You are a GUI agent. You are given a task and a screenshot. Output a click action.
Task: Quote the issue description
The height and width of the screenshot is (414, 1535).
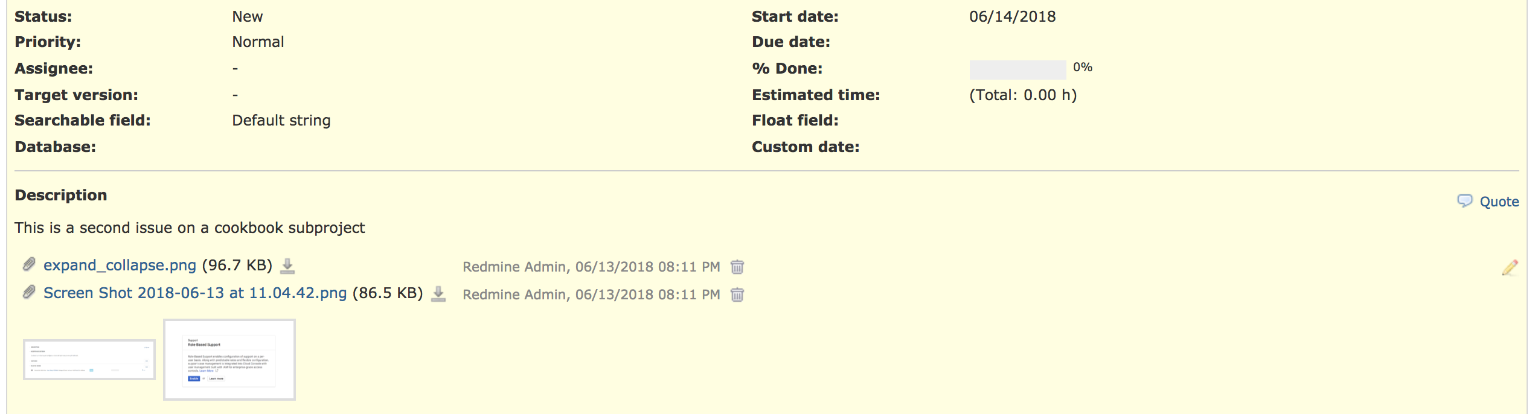click(x=1499, y=202)
